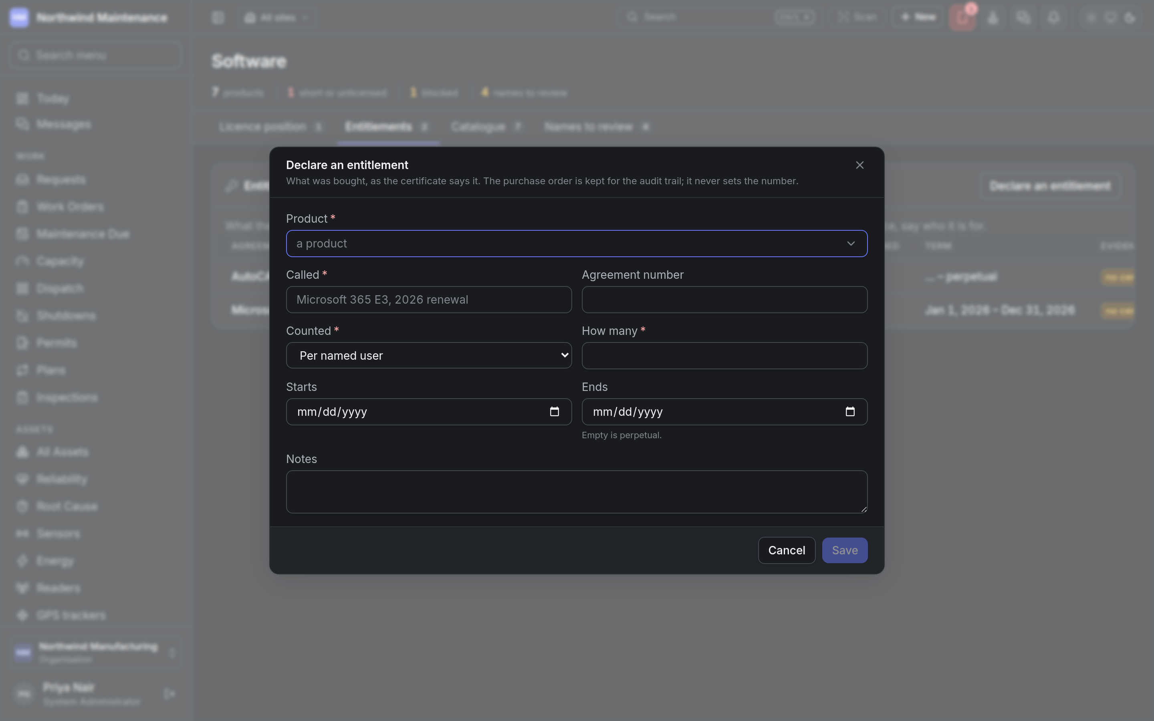Click into the Agreement number field
The width and height of the screenshot is (1154, 721).
point(724,300)
